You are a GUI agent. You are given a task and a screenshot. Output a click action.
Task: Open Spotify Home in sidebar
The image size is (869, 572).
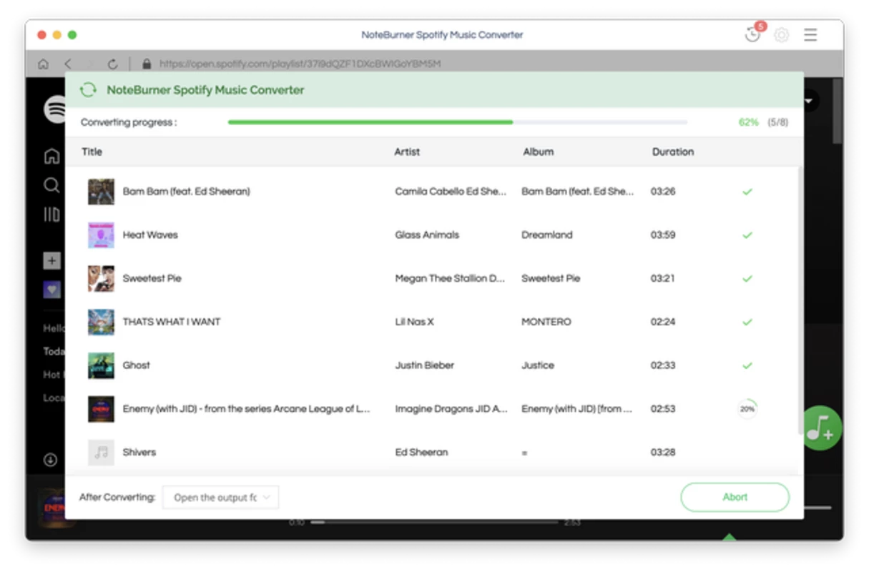51,156
